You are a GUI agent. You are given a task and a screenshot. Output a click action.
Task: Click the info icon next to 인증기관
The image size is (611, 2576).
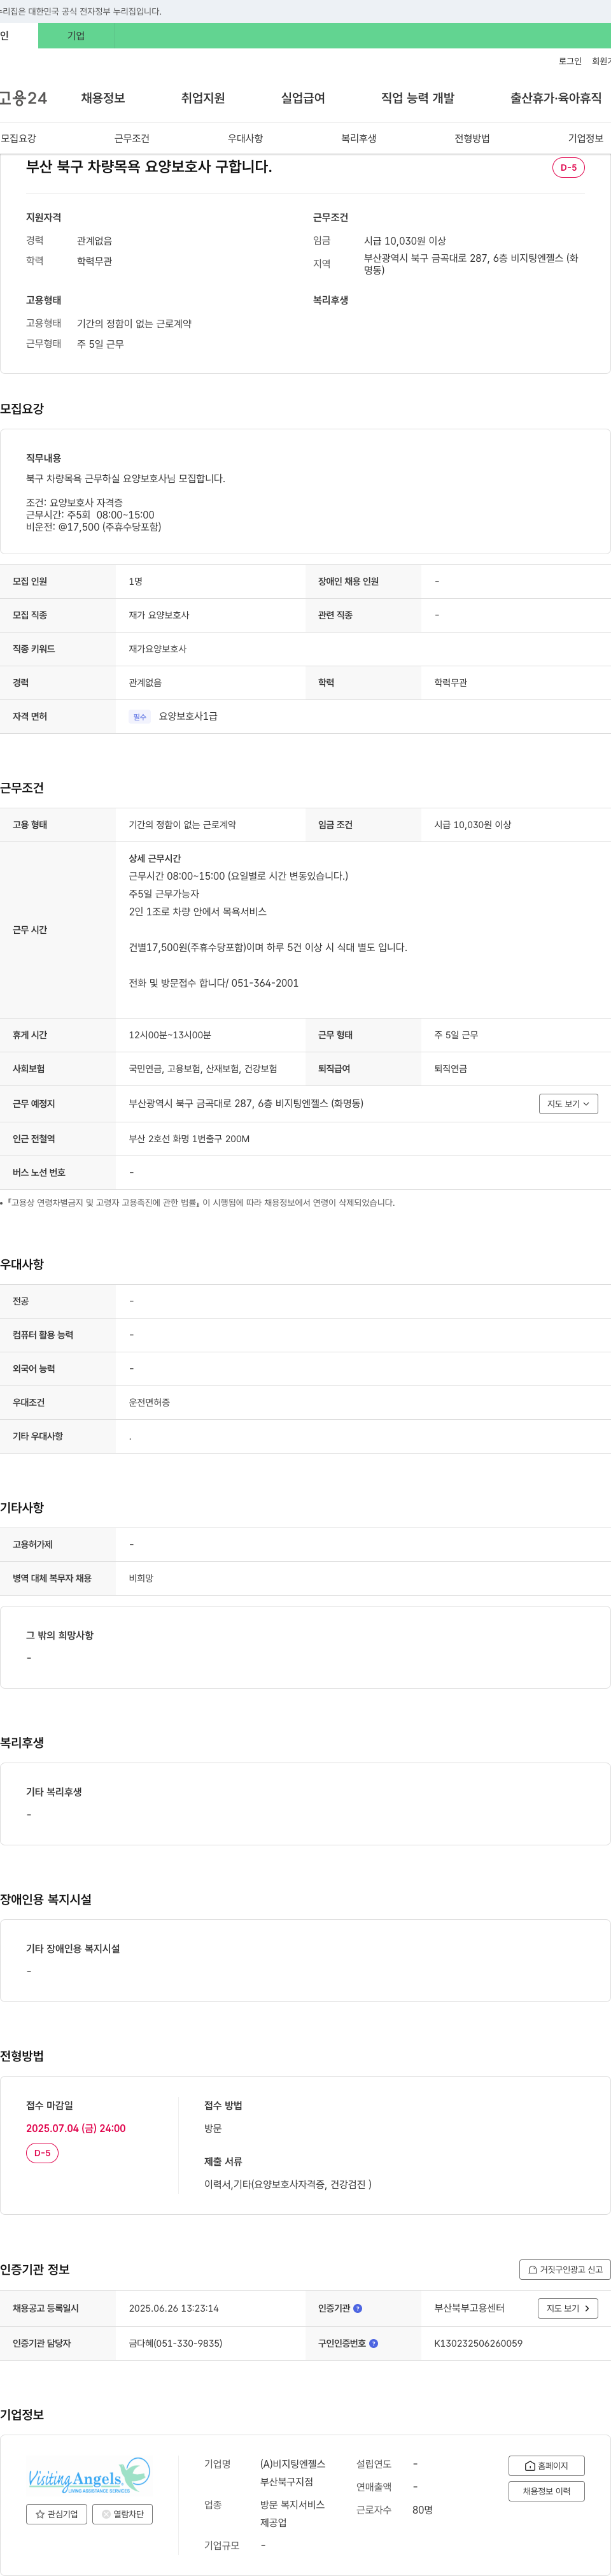(x=358, y=2309)
